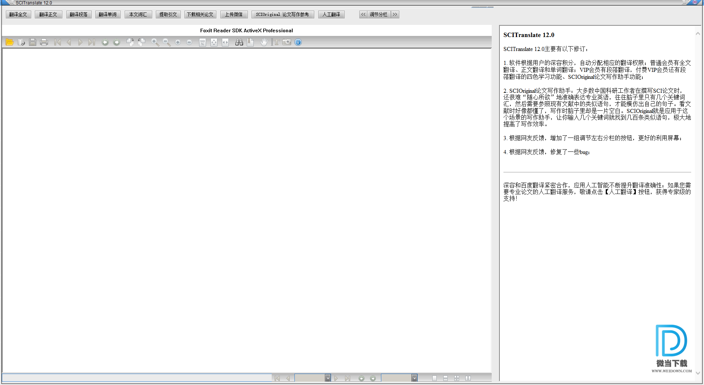Jump to last page in top toolbar
The height and width of the screenshot is (385, 704).
pyautogui.click(x=92, y=43)
